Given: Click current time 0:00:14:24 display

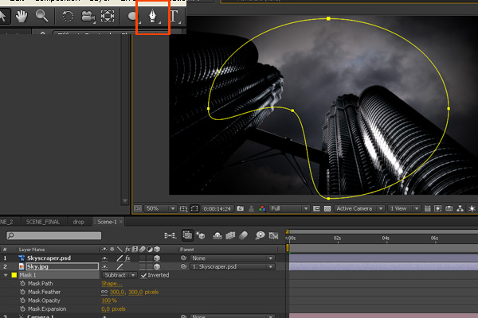Looking at the screenshot, I should [217, 209].
